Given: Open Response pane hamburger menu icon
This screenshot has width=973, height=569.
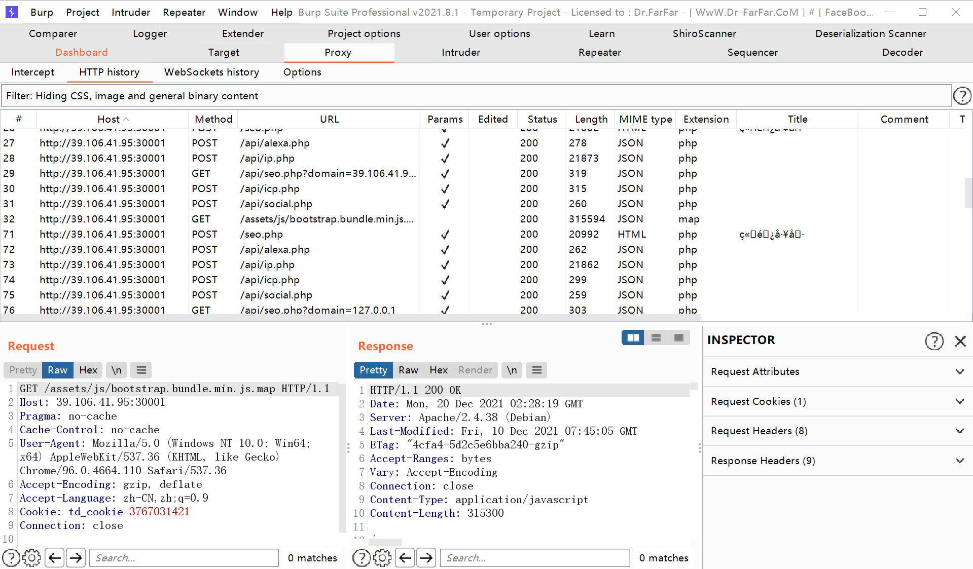Looking at the screenshot, I should coord(537,370).
